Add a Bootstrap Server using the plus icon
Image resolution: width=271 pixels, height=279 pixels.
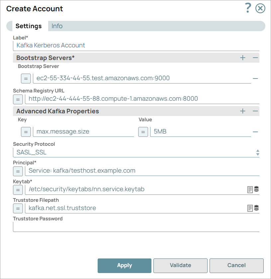[x=243, y=57]
